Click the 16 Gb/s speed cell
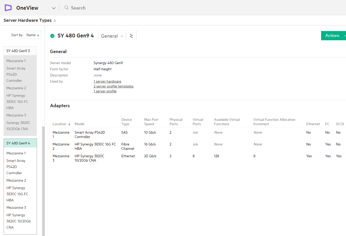The width and height of the screenshot is (346, 236). pos(150,144)
